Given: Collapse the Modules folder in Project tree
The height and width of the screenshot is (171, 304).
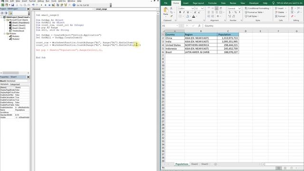Looking at the screenshot, I should coord(4,34).
